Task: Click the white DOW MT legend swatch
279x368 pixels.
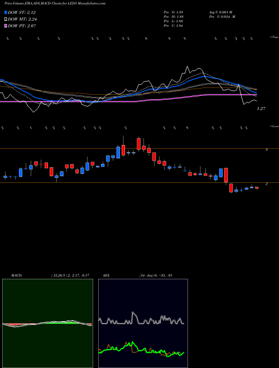Action: point(6,20)
